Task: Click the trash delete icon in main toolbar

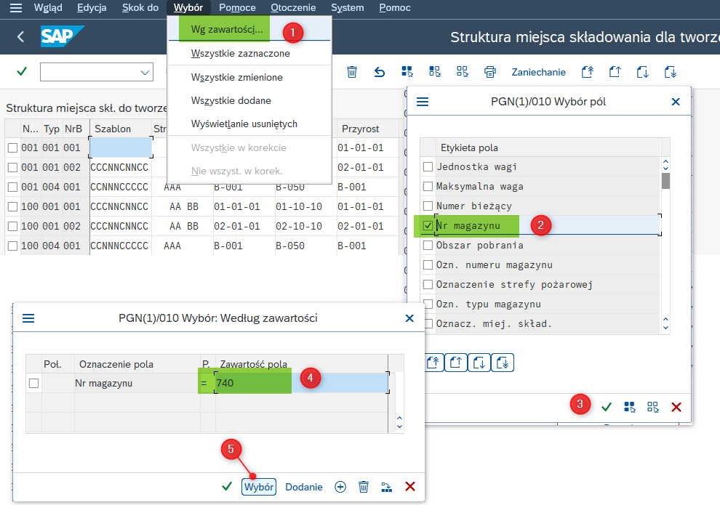Action: (352, 72)
